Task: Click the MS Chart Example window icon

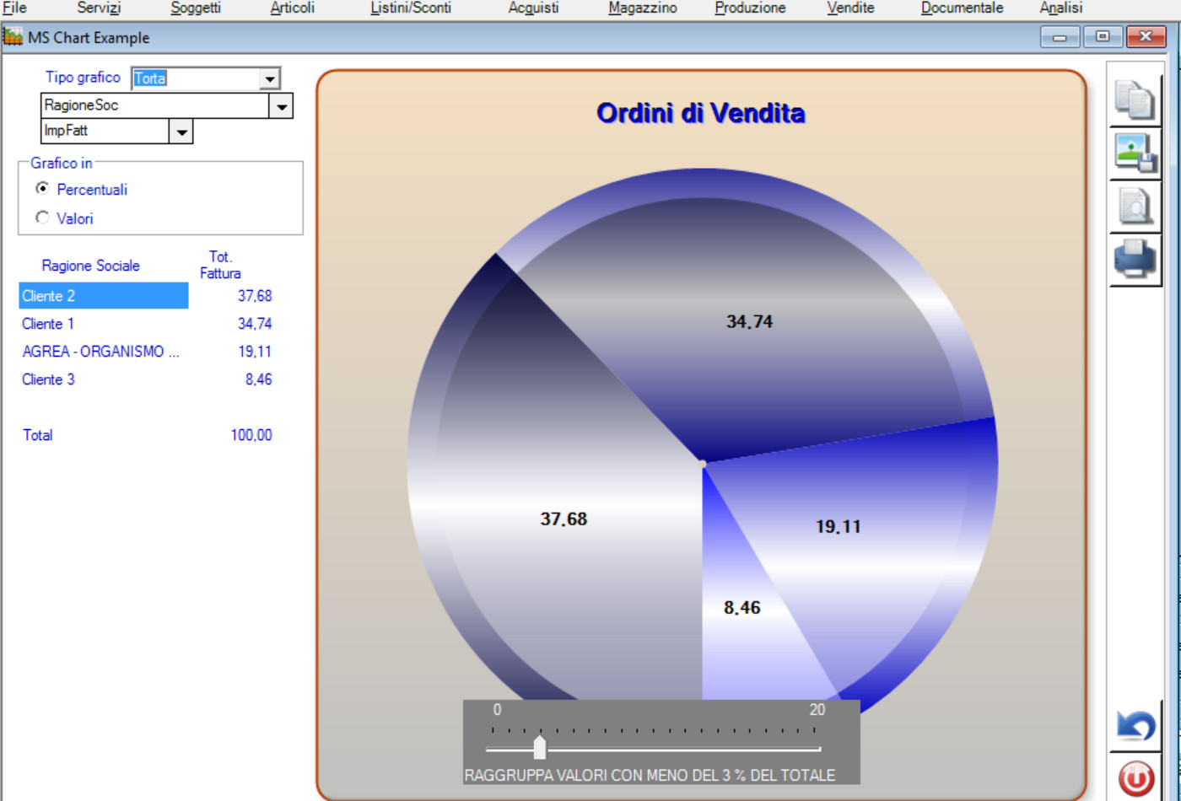Action: [x=13, y=37]
